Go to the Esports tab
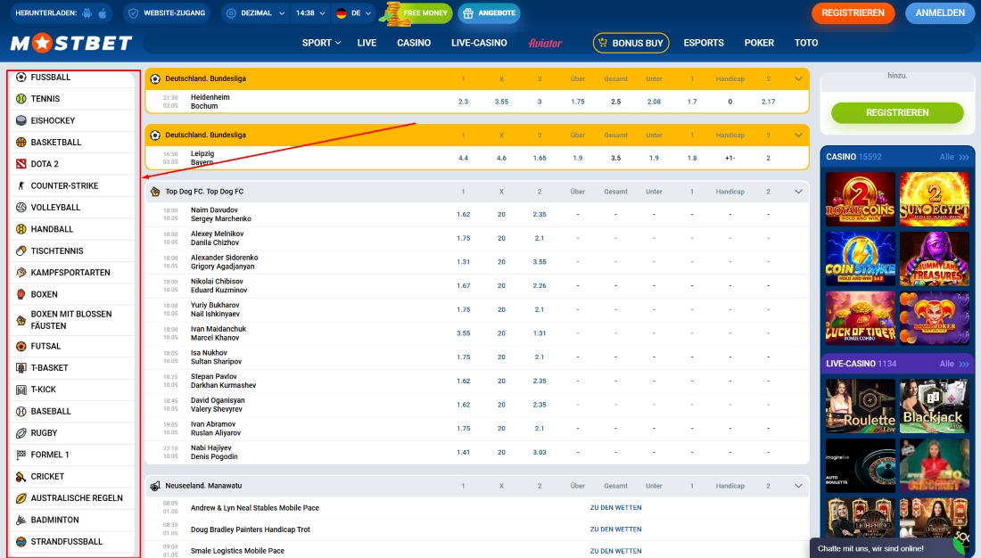The height and width of the screenshot is (558, 981). pyautogui.click(x=704, y=43)
